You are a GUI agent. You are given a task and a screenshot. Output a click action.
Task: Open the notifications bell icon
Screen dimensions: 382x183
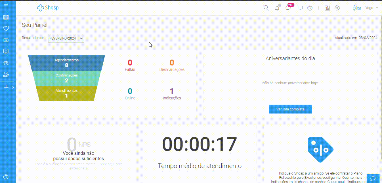coord(277,8)
